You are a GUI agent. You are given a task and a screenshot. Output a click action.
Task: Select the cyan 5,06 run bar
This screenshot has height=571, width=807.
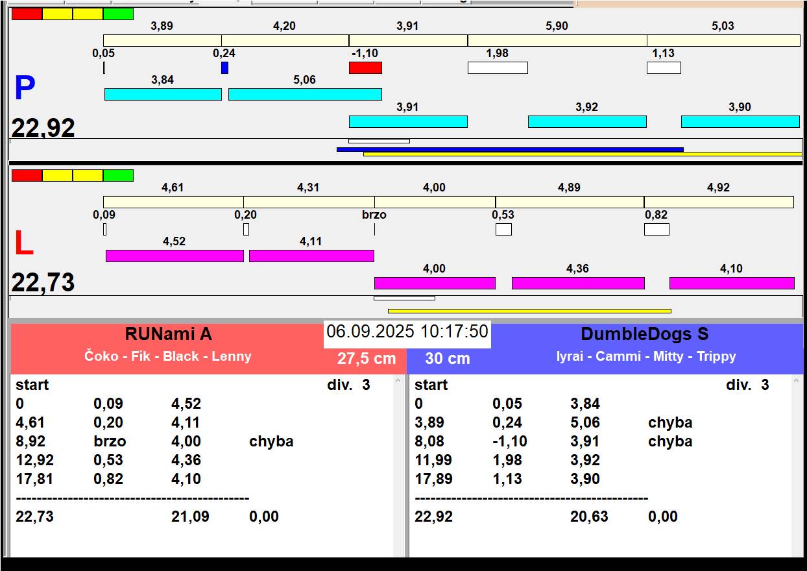(x=305, y=94)
